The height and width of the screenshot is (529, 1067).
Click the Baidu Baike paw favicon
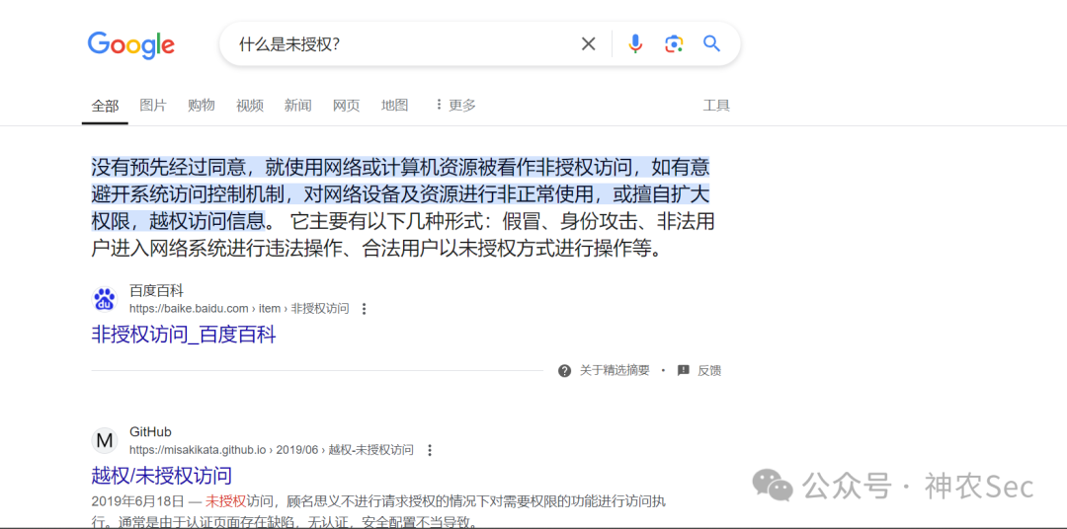[104, 300]
